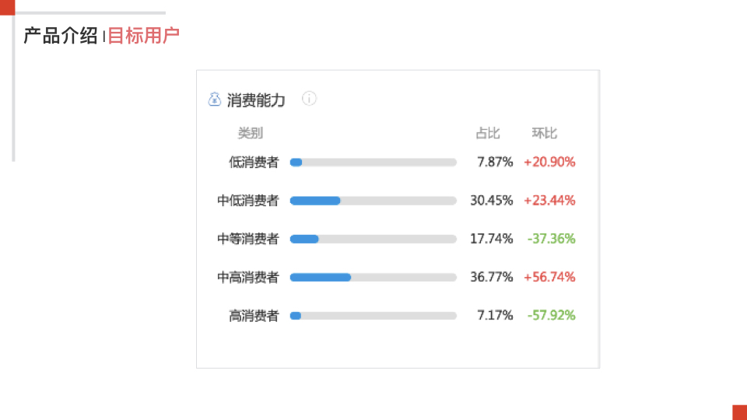Select the 类别 column header
Viewport: 747px width, 420px height.
point(250,133)
